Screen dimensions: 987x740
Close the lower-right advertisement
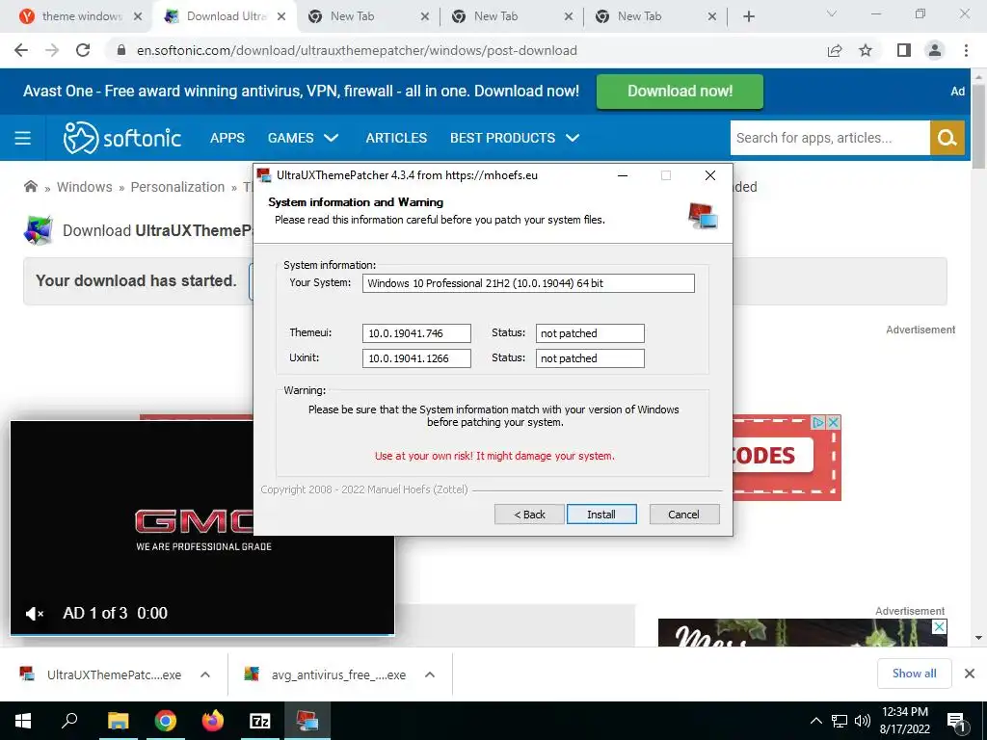tap(939, 626)
